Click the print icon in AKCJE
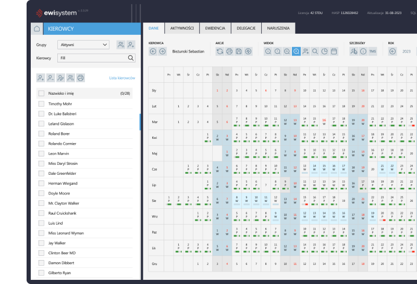 pyautogui.click(x=229, y=51)
